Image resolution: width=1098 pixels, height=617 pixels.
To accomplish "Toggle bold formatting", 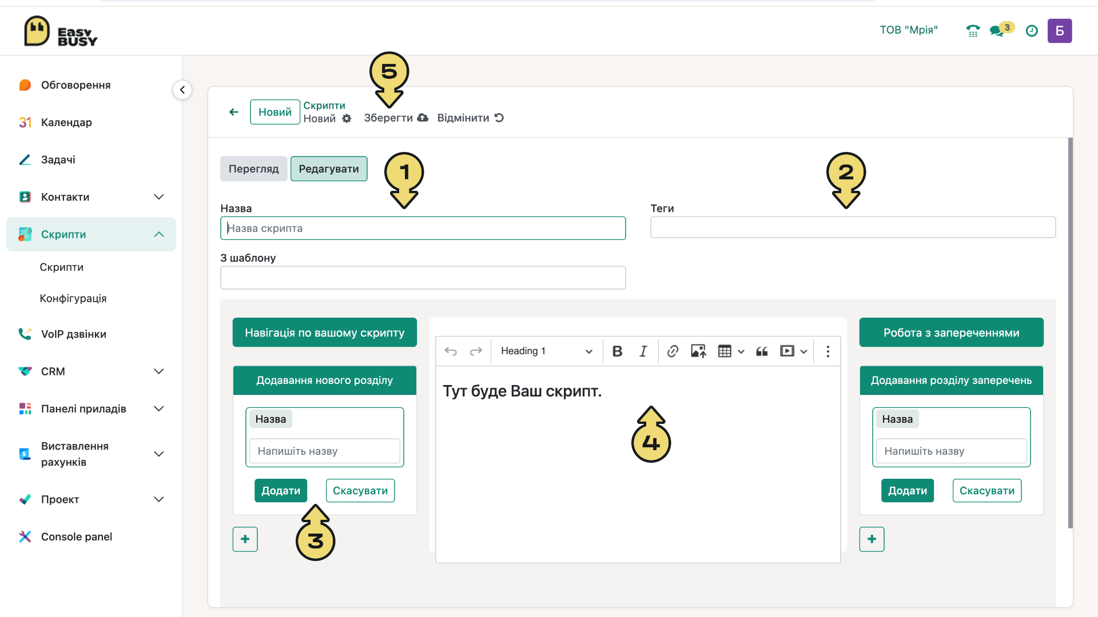I will click(617, 351).
